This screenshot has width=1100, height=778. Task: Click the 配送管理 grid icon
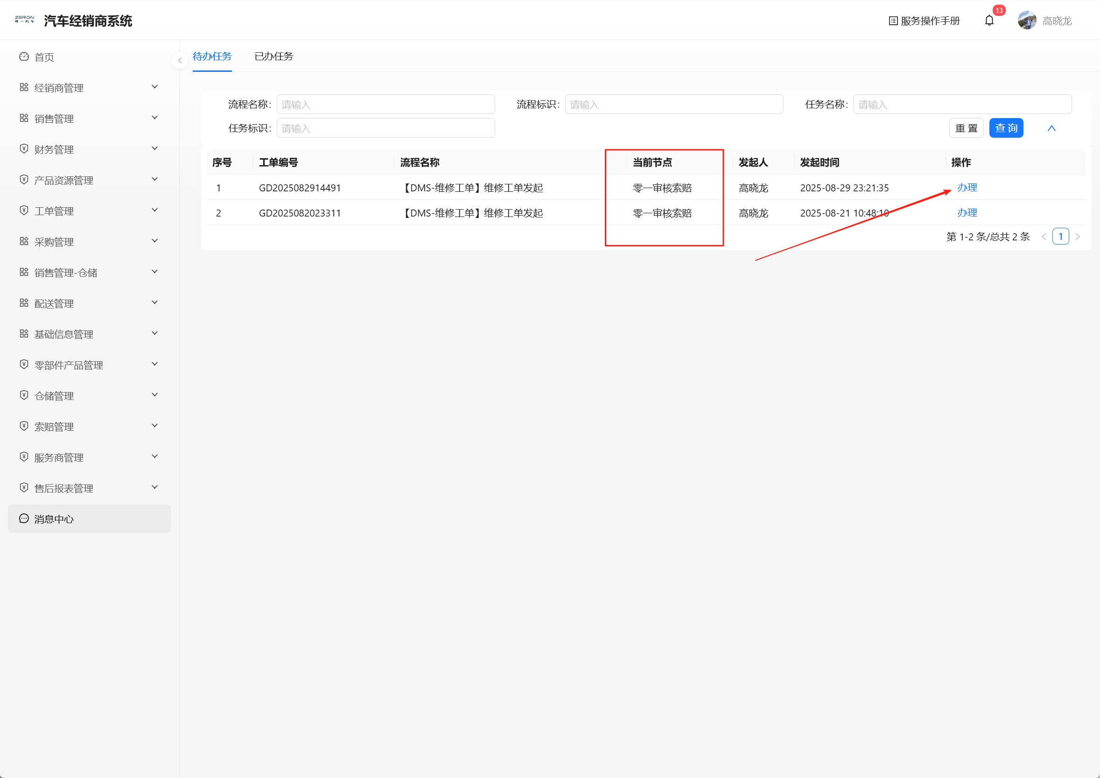24,303
